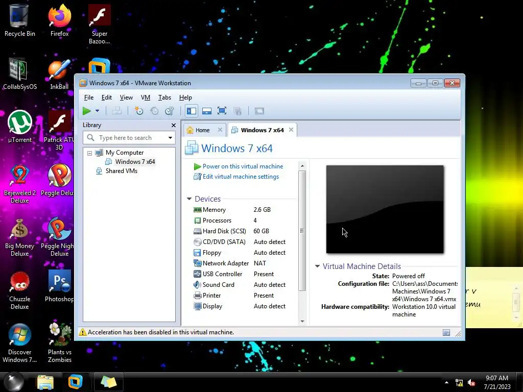Collapse Virtual Machine Details section

tap(318, 266)
